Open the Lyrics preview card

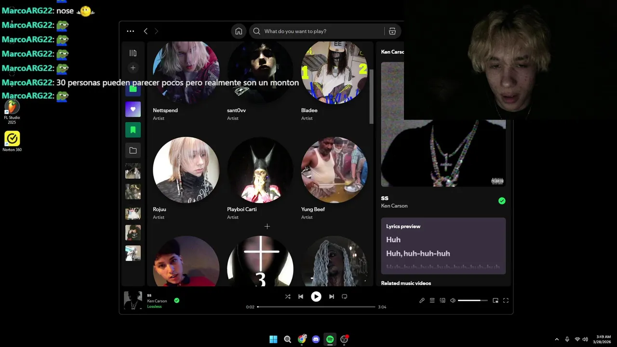click(443, 246)
